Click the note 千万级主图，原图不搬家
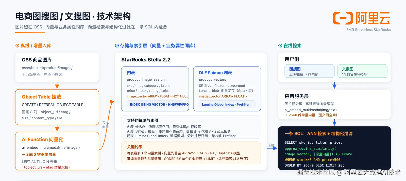 point(42,74)
